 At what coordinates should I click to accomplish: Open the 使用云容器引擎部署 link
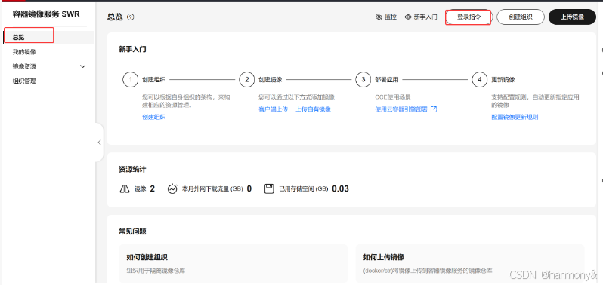[401, 109]
